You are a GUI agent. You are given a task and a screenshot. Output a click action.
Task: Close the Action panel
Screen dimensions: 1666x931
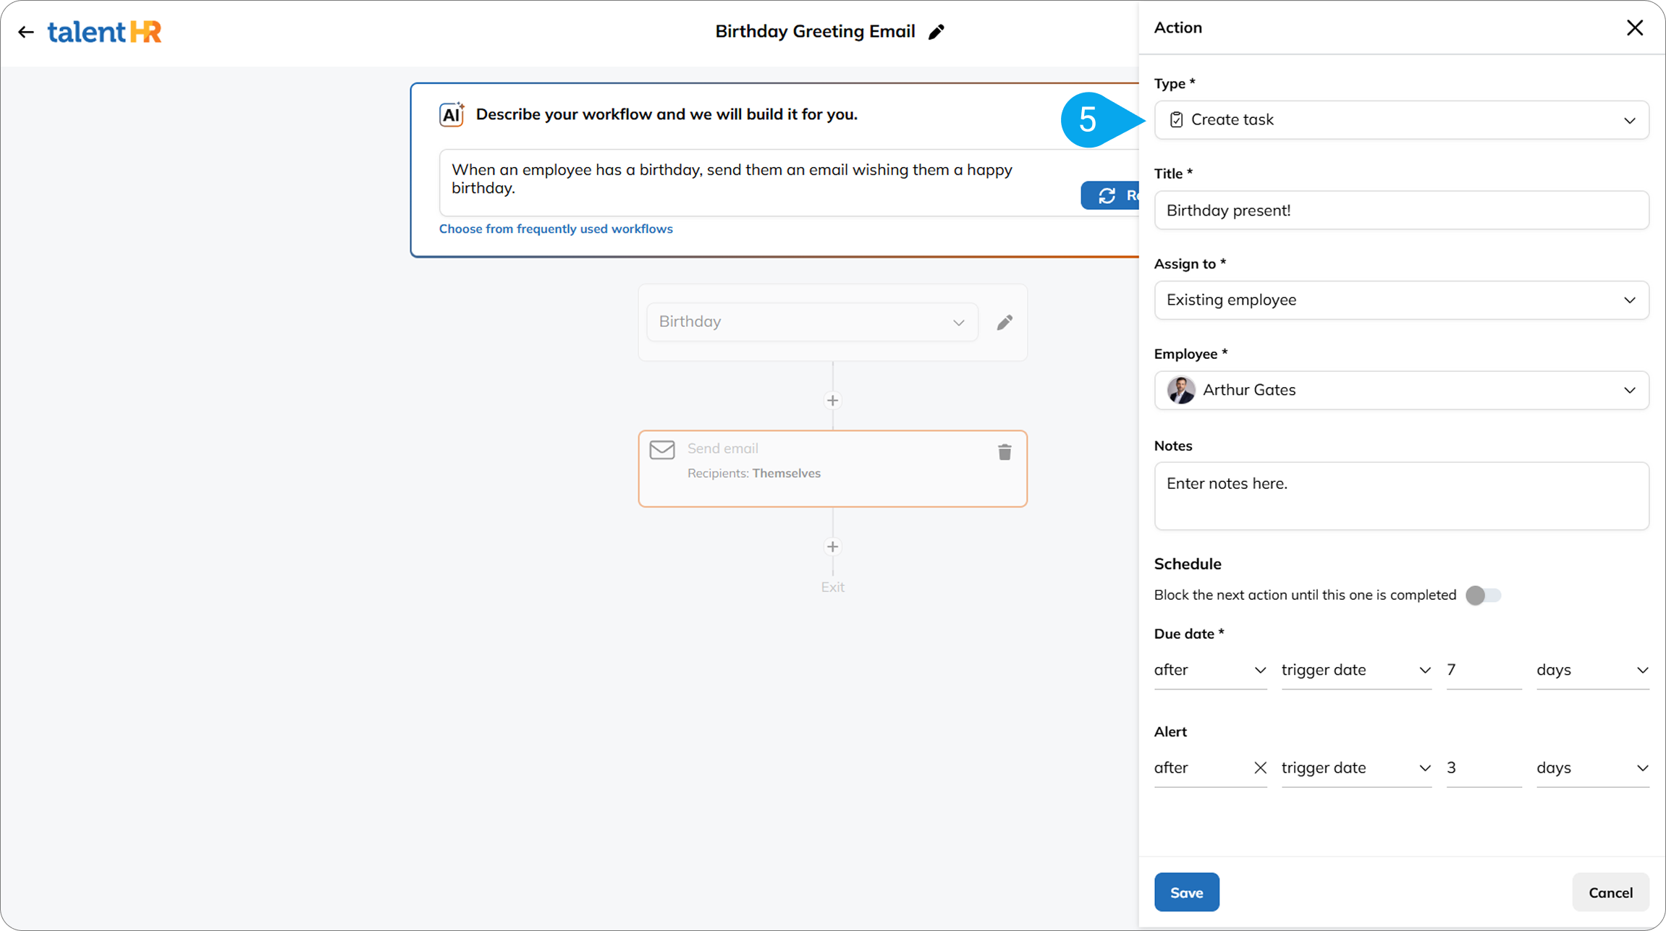coord(1635,27)
